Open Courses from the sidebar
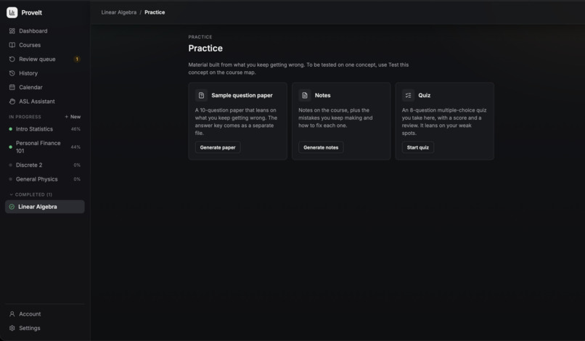The width and height of the screenshot is (585, 341). [45, 45]
